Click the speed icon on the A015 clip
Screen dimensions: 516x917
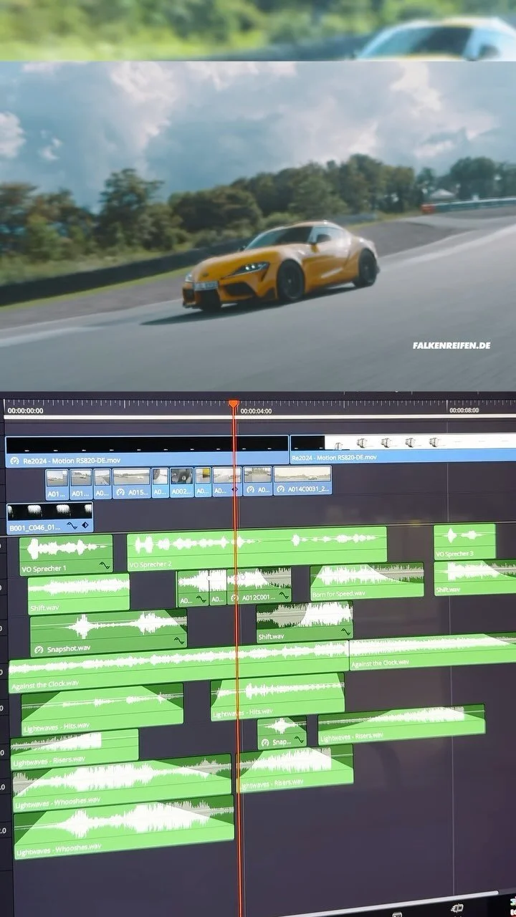(x=120, y=493)
